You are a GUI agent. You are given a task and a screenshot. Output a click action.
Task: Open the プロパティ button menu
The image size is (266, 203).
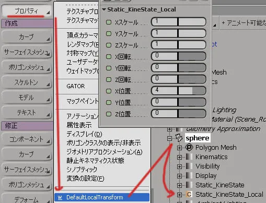click(27, 11)
